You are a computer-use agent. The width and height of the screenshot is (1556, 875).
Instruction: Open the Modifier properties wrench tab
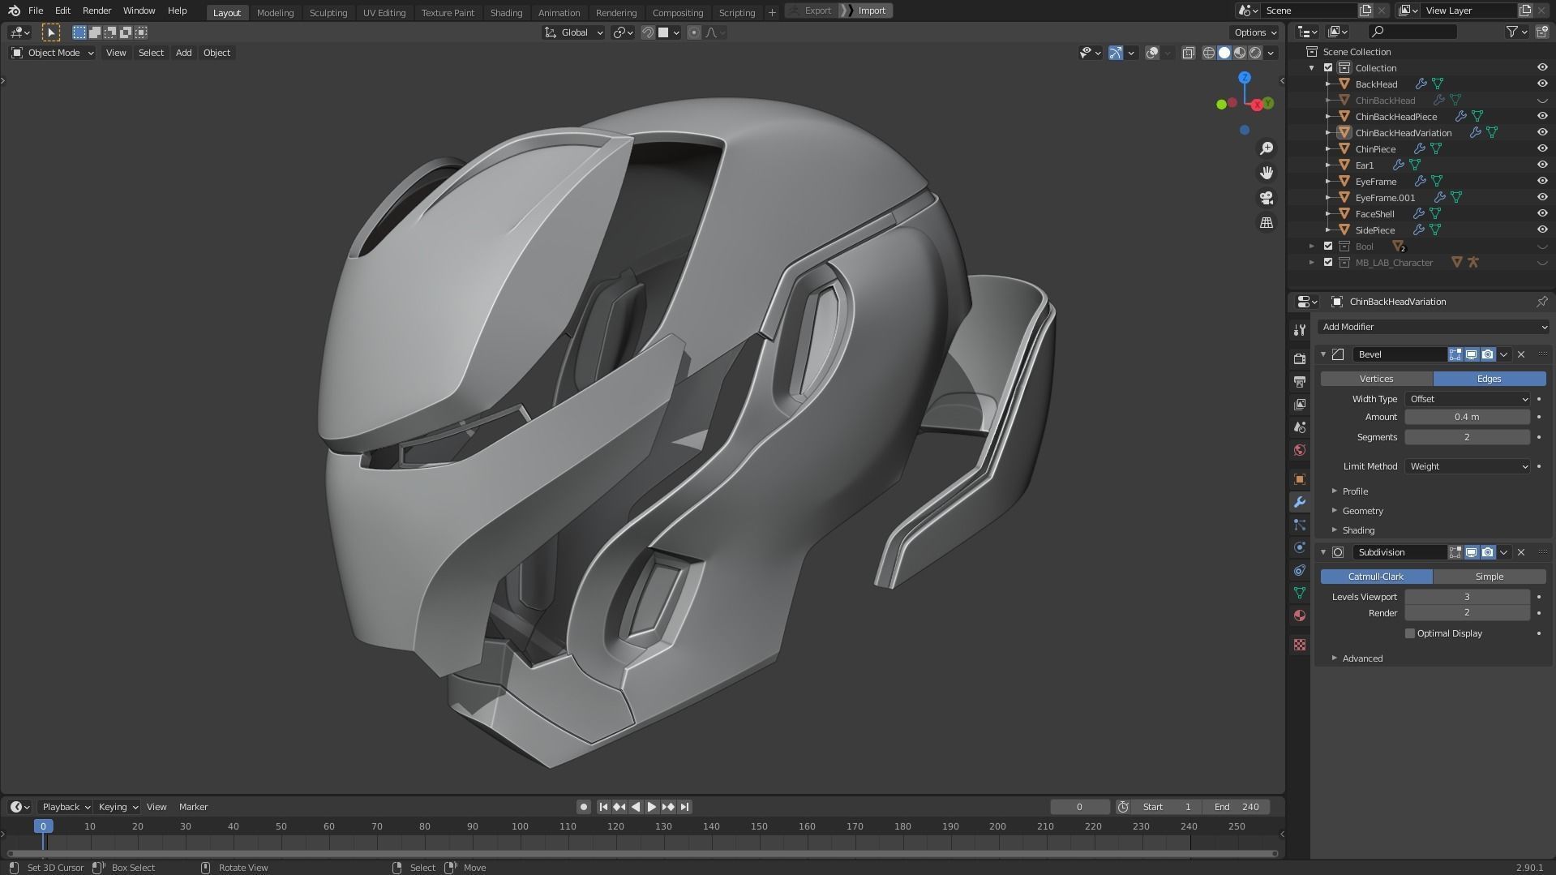pos(1300,502)
